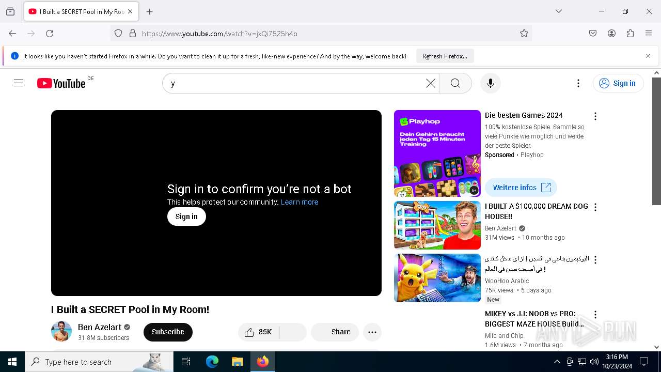Click Milo and Chip channel name
The width and height of the screenshot is (661, 372).
click(504, 336)
